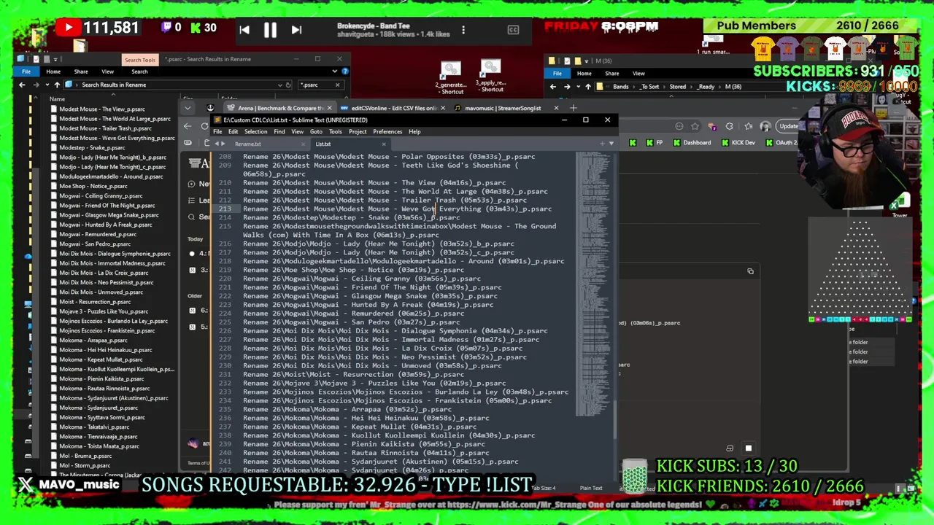
Task: Open Sublime Text File menu
Action: [217, 132]
